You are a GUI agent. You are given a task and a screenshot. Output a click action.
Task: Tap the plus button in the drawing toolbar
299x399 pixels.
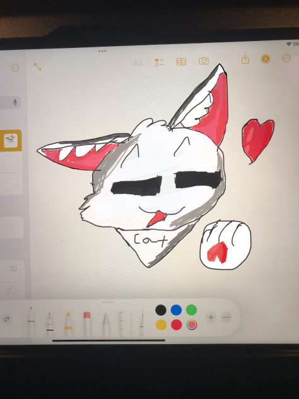211,318
